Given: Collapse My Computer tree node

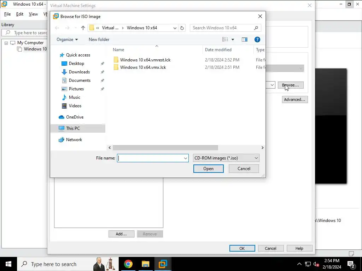Looking at the screenshot, I should tap(6, 43).
